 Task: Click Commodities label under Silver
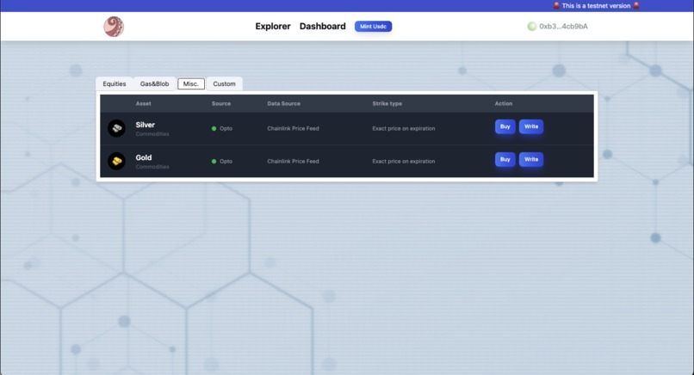click(152, 134)
